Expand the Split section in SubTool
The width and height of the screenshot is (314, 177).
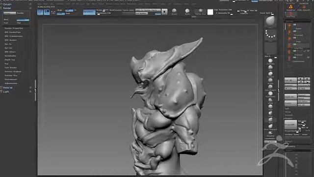click(287, 109)
